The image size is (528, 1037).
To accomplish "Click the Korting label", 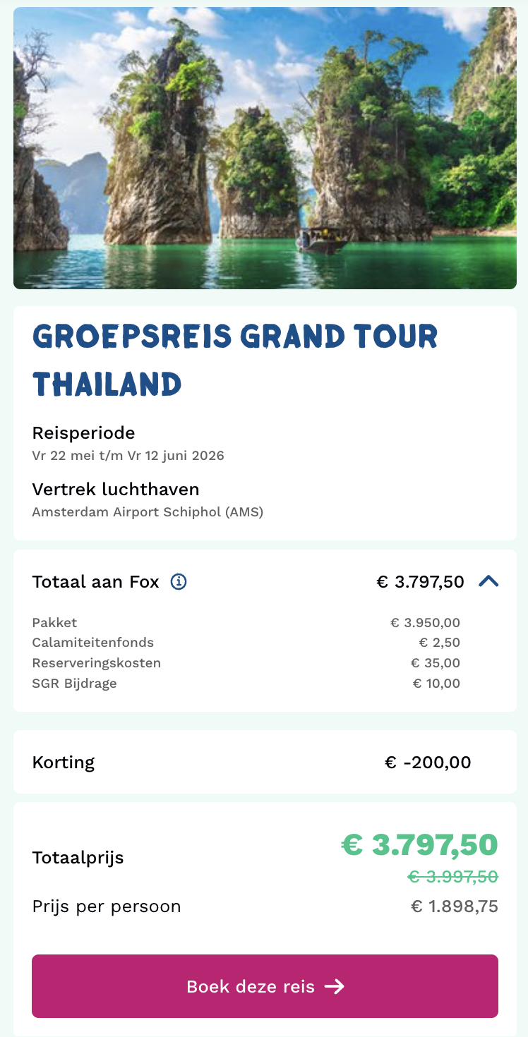I will coord(64,763).
